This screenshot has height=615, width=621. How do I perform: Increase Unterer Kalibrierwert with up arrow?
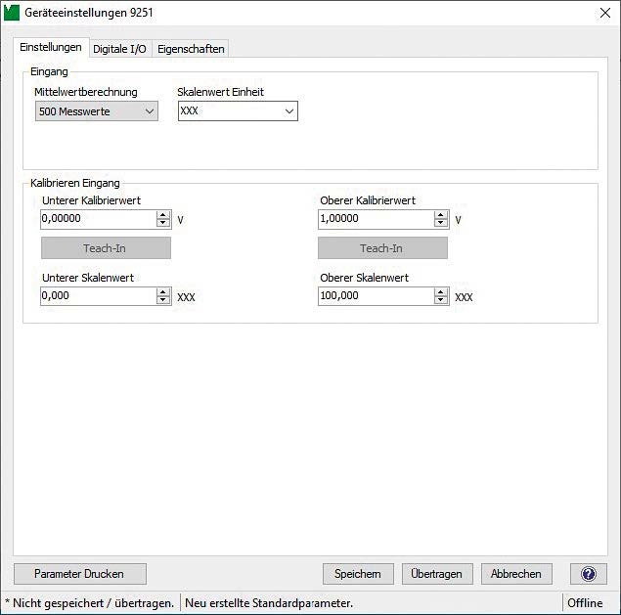(163, 215)
